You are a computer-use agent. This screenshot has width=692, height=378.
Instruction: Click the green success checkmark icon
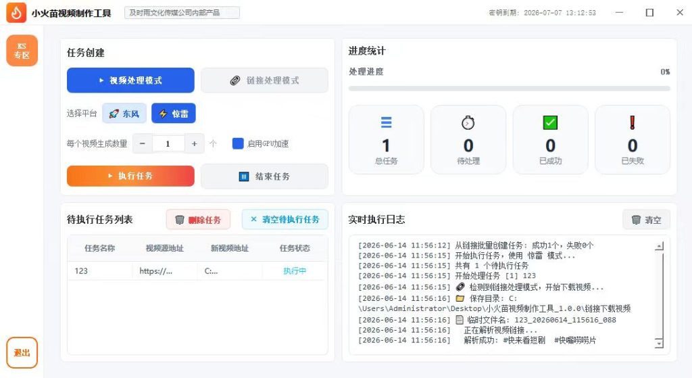click(x=550, y=122)
